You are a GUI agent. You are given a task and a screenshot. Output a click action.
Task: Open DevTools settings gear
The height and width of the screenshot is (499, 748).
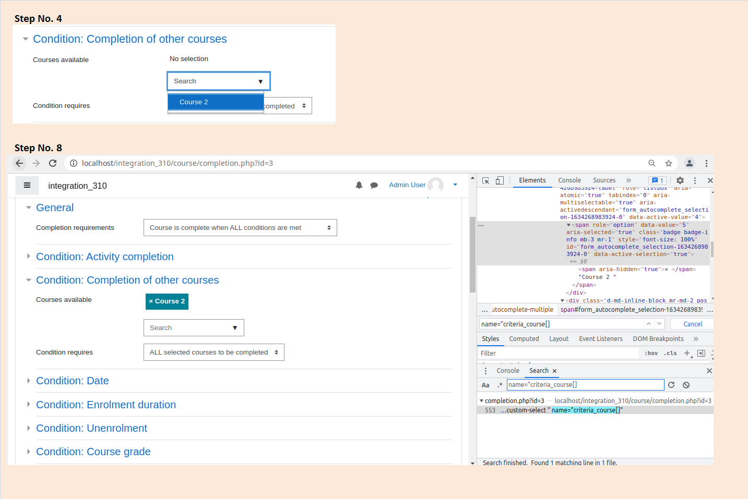[680, 180]
